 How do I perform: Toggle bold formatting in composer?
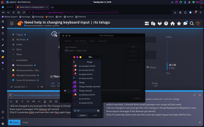(17, 101)
